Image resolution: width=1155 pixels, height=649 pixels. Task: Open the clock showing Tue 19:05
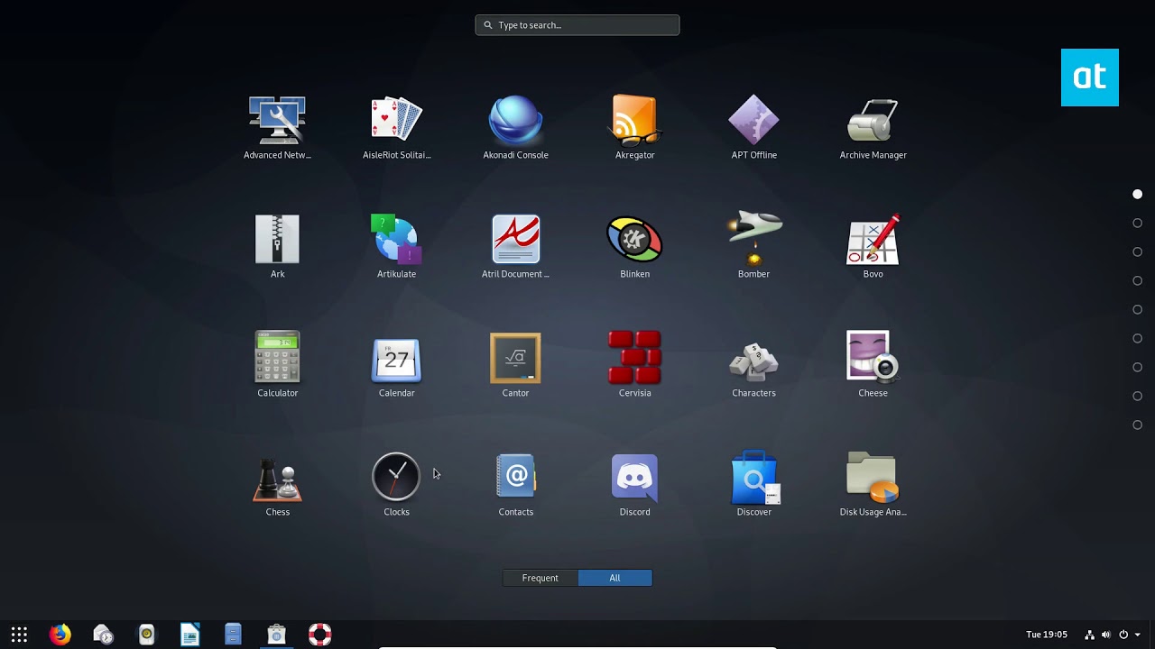[x=1047, y=635]
